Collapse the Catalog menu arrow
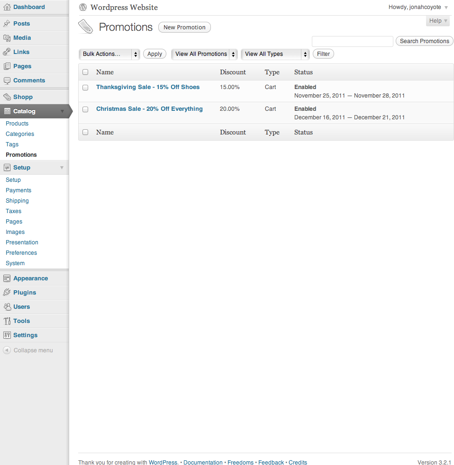The height and width of the screenshot is (465, 454). pos(62,111)
